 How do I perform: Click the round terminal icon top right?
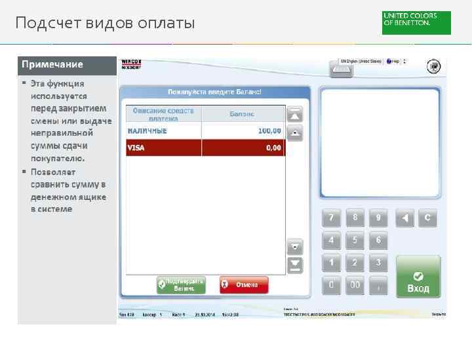434,66
